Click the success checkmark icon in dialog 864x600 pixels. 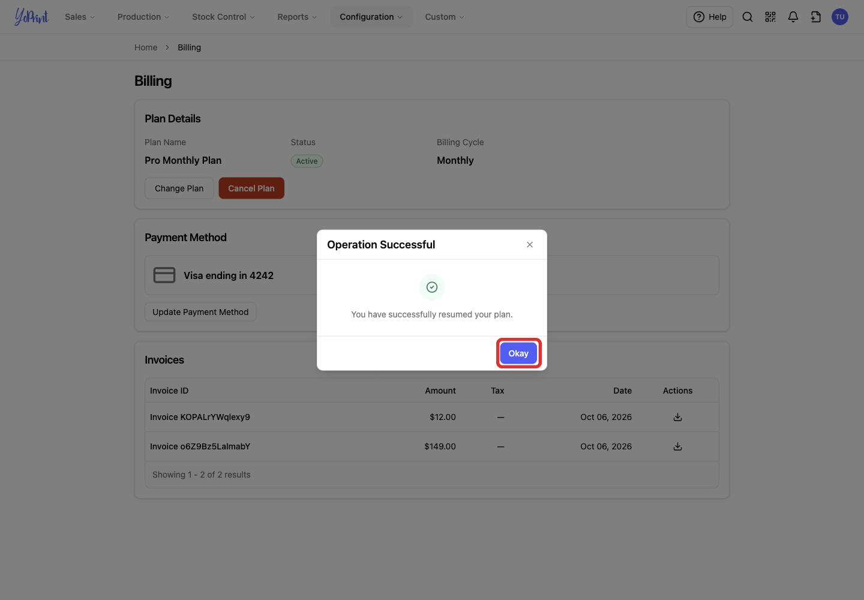click(432, 287)
